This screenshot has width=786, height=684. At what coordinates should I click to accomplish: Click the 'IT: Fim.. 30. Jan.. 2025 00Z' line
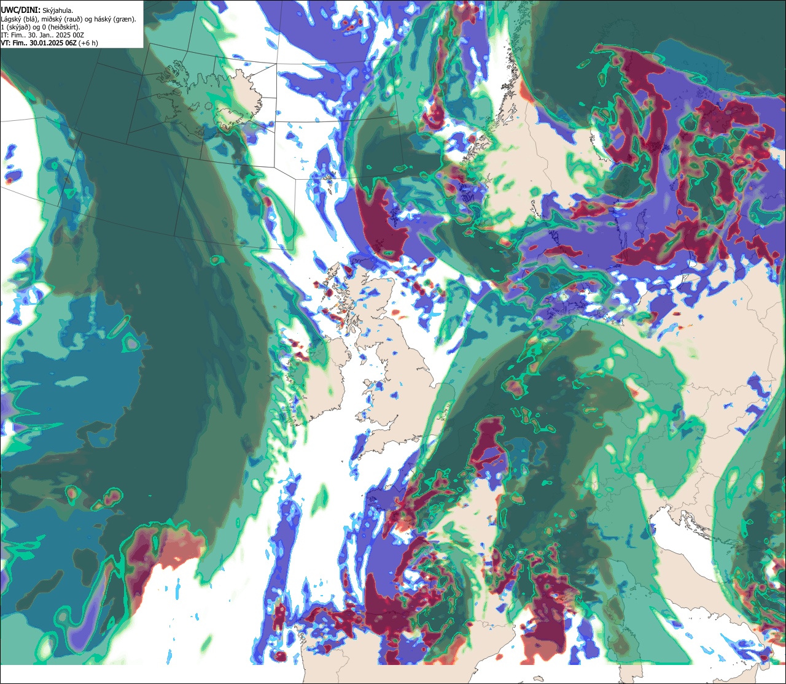point(42,35)
